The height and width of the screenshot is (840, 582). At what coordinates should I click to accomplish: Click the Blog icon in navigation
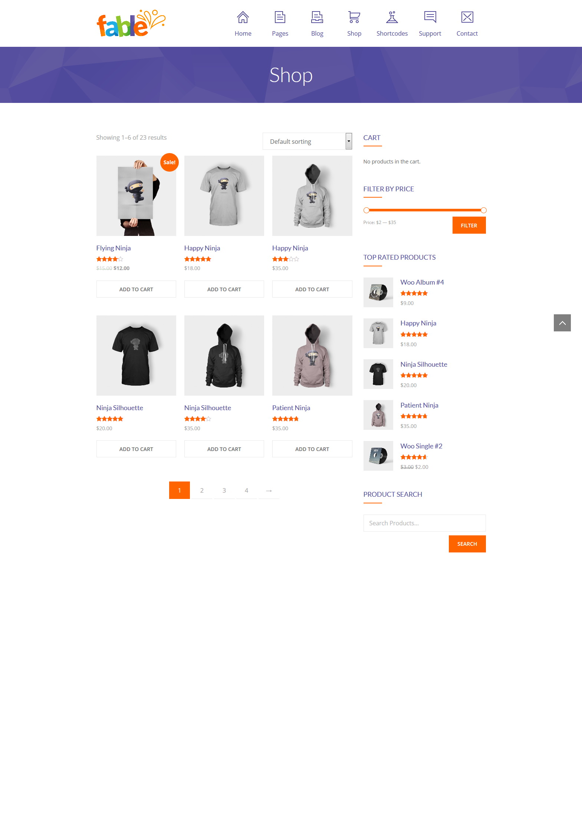[x=317, y=17]
